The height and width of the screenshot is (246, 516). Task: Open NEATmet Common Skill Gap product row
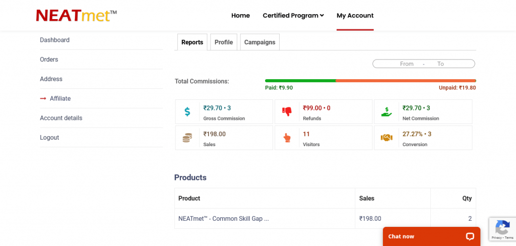click(x=223, y=218)
